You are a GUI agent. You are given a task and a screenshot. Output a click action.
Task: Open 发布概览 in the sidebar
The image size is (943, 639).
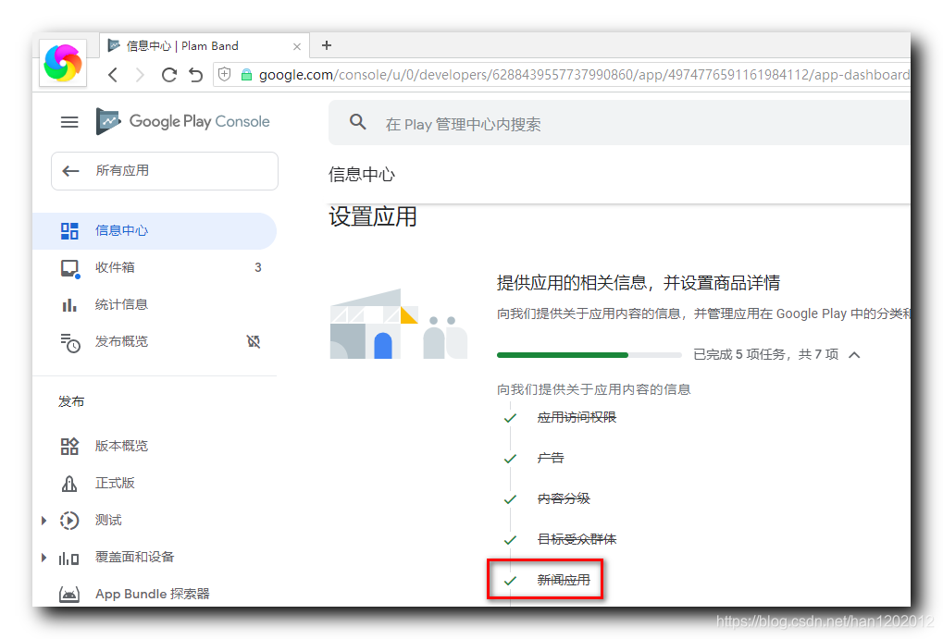click(155, 342)
